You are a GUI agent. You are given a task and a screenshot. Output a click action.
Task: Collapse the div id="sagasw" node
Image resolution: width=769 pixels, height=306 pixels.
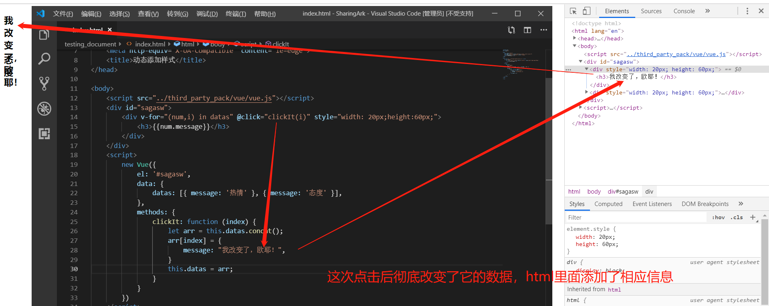[x=581, y=62]
